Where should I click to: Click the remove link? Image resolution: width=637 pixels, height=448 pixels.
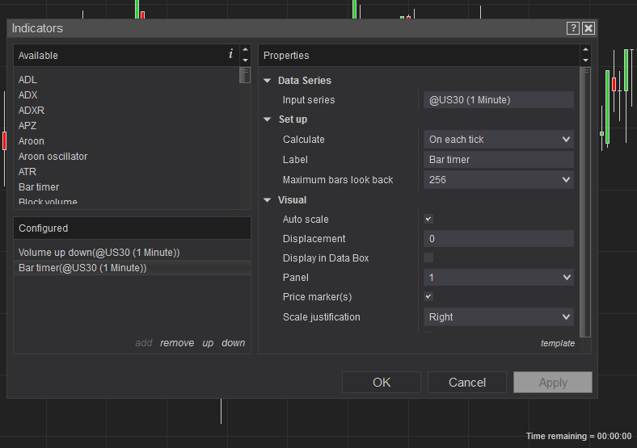[x=177, y=343]
